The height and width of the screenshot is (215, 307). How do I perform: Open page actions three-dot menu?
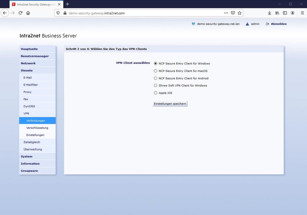[226, 13]
